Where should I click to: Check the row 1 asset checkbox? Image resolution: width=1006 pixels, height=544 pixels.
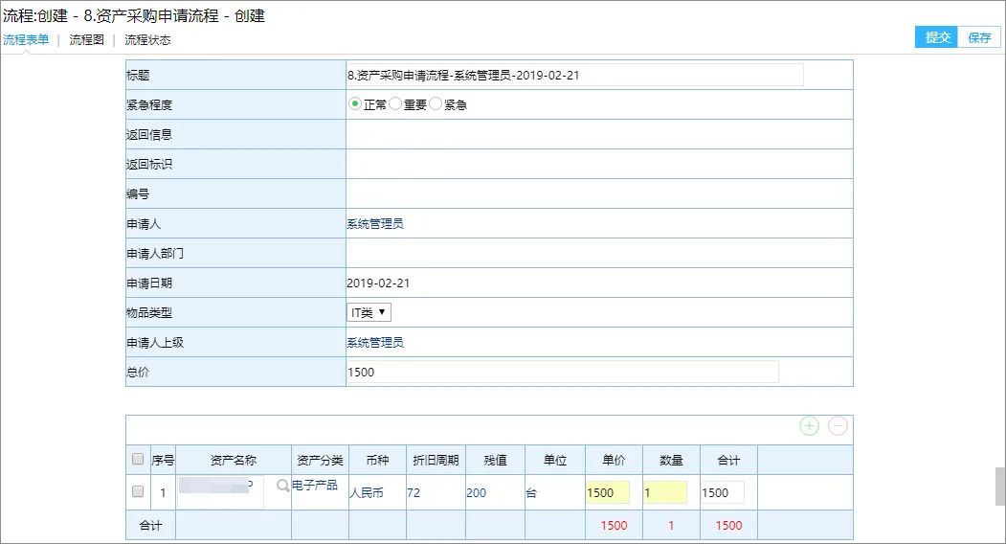[138, 491]
